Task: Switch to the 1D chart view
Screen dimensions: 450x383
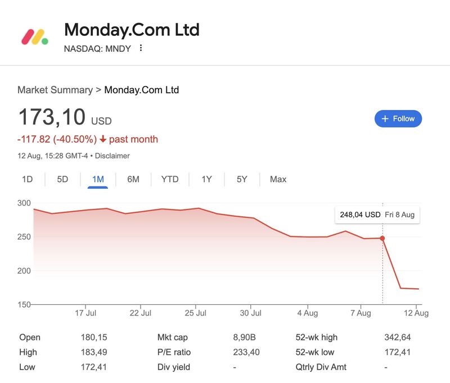Action: point(26,179)
